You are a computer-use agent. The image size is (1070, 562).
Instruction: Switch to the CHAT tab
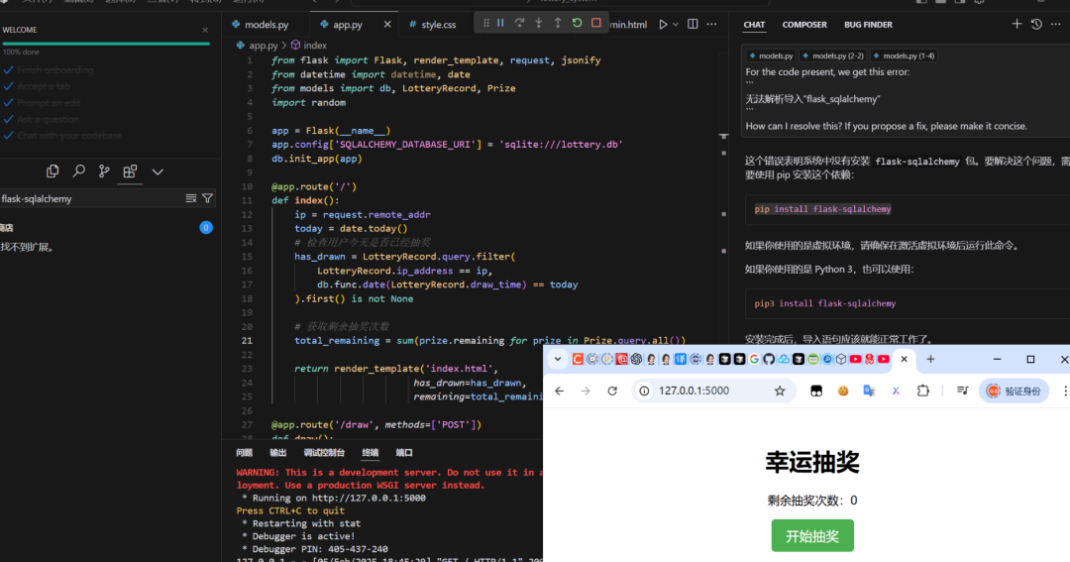(x=754, y=25)
